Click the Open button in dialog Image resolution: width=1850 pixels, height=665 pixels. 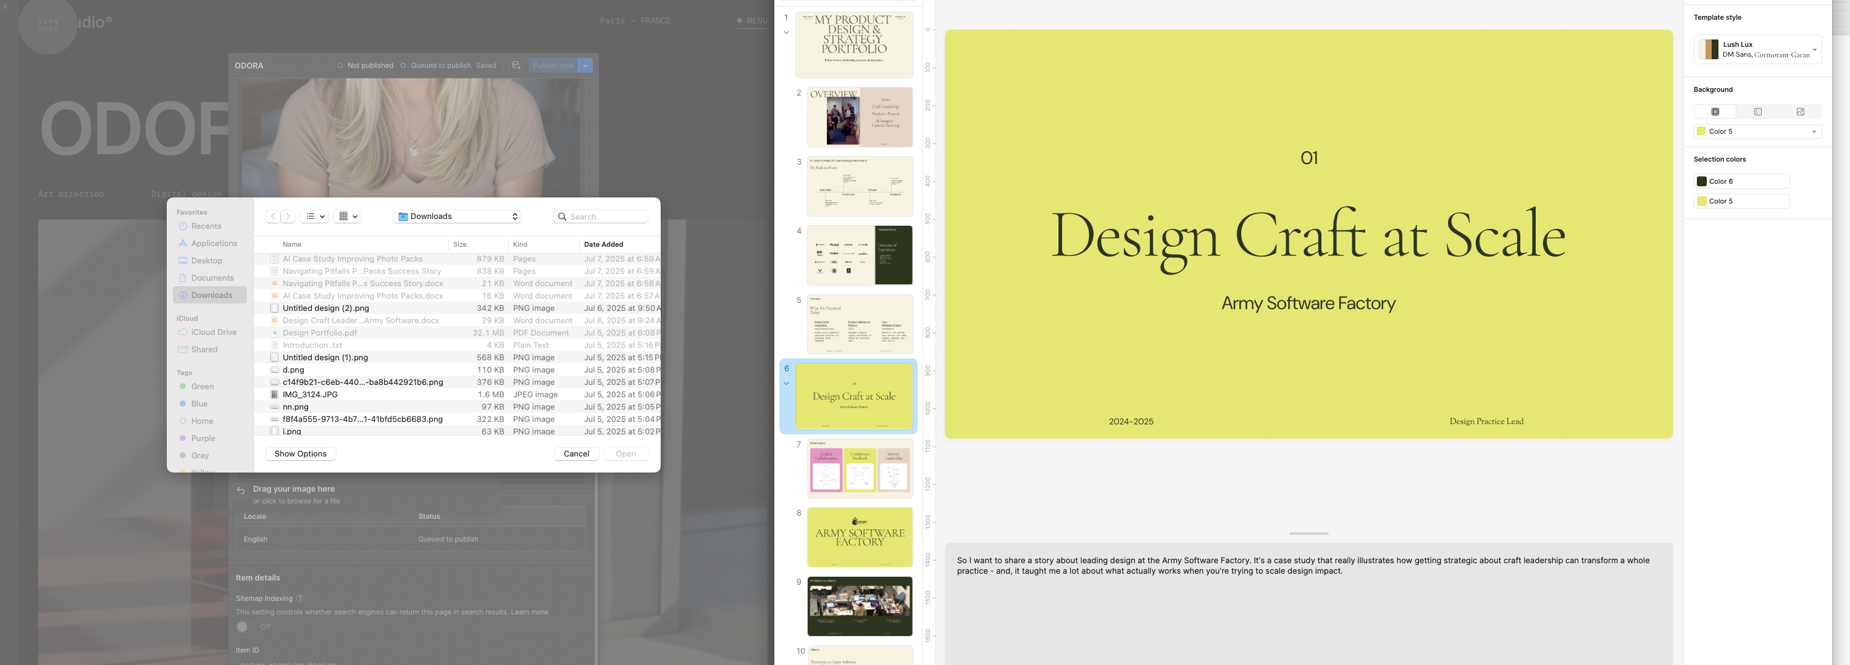click(626, 453)
